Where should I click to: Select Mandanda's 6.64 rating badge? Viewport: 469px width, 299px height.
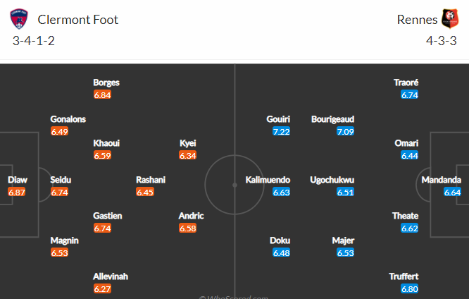(452, 192)
